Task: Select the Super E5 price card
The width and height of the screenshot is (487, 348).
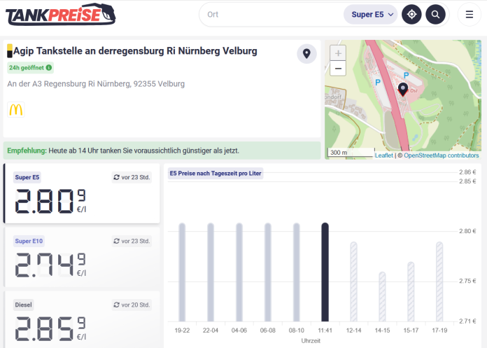Action: (82, 193)
